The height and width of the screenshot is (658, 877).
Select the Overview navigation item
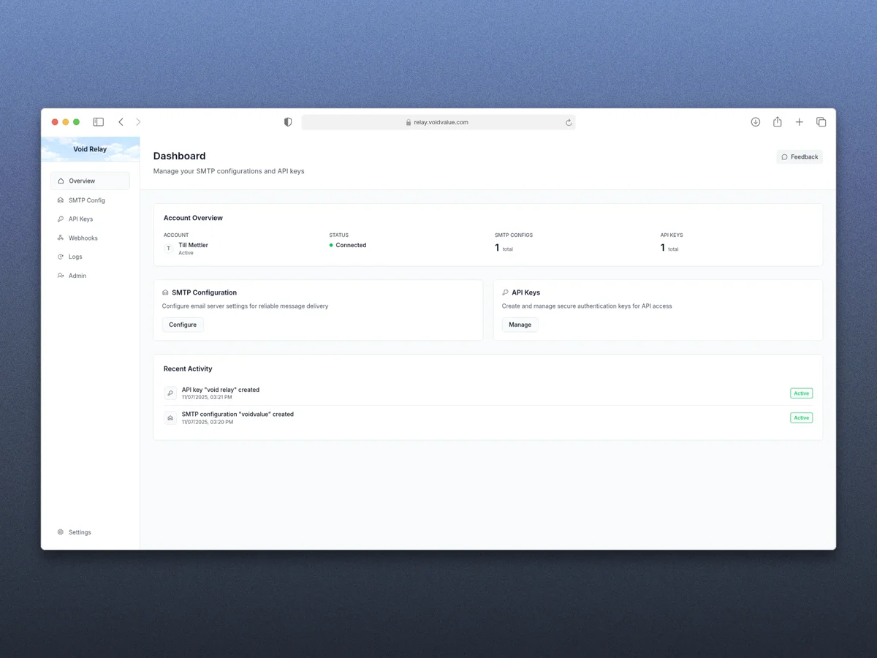[x=80, y=181]
